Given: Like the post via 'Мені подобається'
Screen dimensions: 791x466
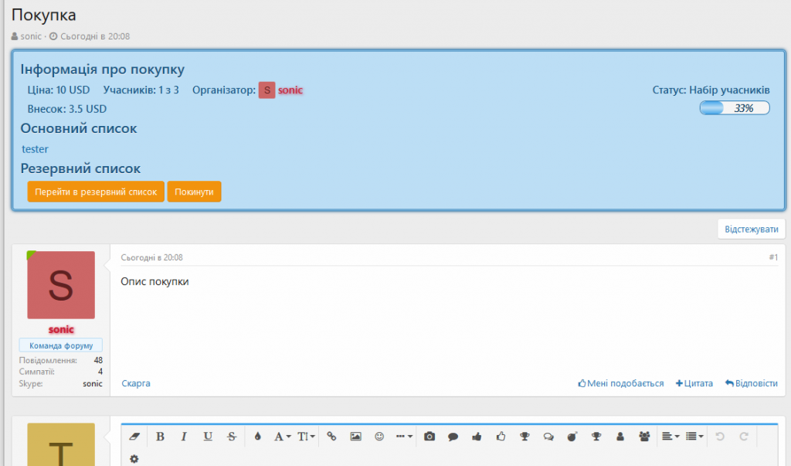Looking at the screenshot, I should 621,383.
